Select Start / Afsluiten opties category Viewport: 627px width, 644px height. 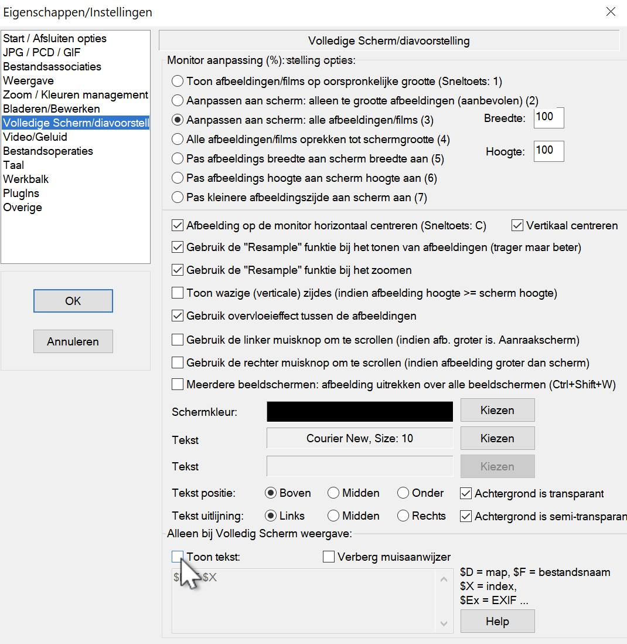click(76, 39)
